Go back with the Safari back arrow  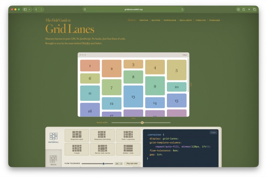36,9
